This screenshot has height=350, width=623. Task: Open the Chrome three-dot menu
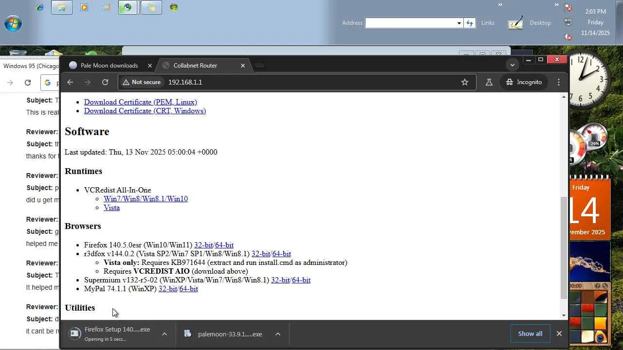click(559, 82)
